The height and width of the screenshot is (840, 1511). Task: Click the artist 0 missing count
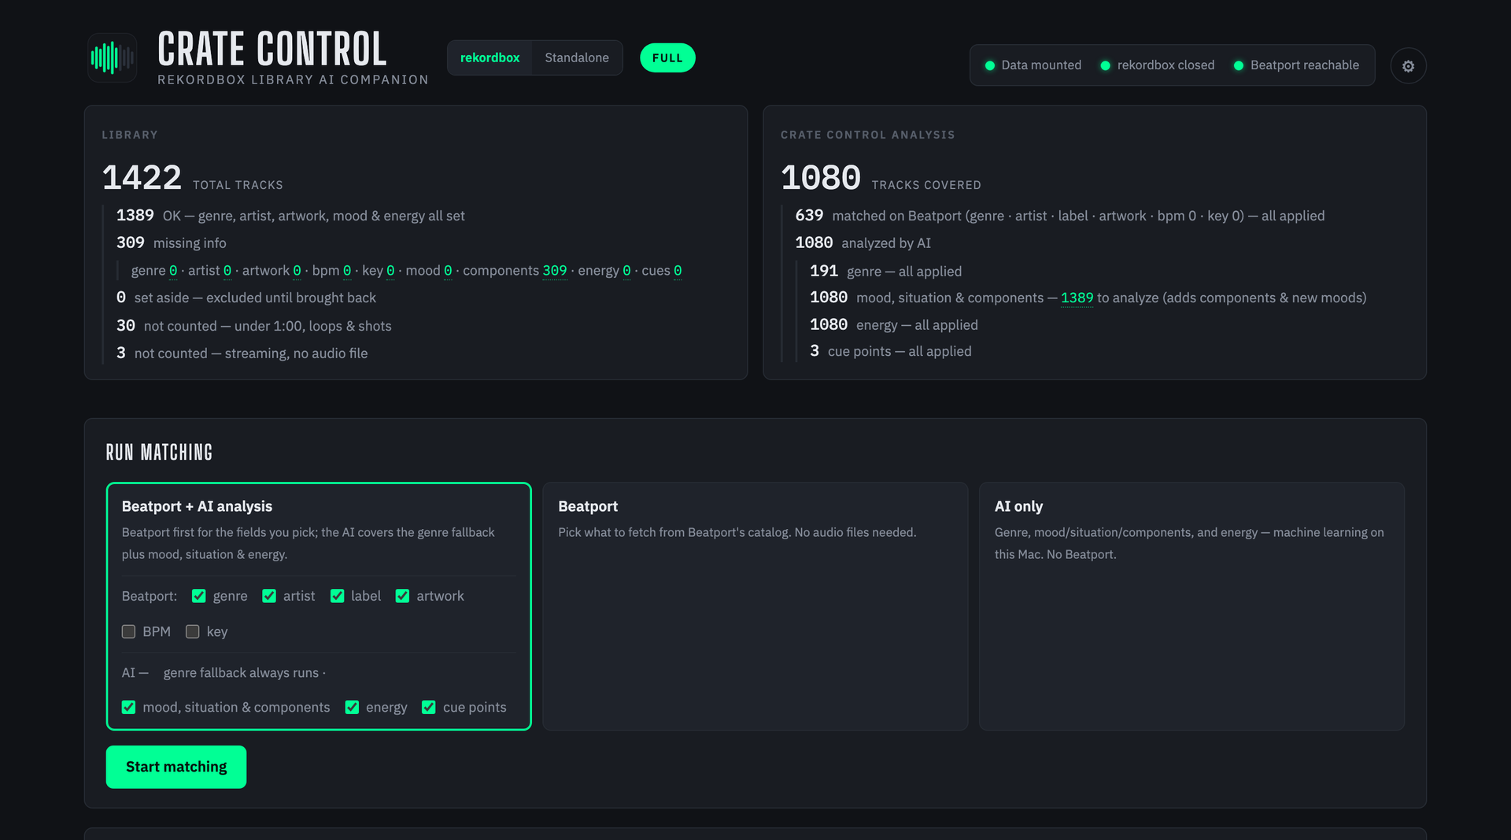[x=227, y=270]
